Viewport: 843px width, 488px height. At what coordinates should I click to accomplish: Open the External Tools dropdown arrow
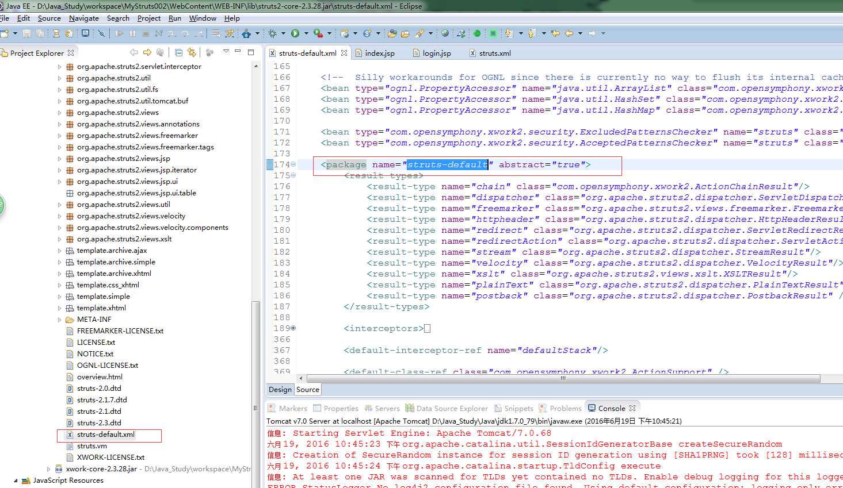pos(329,33)
